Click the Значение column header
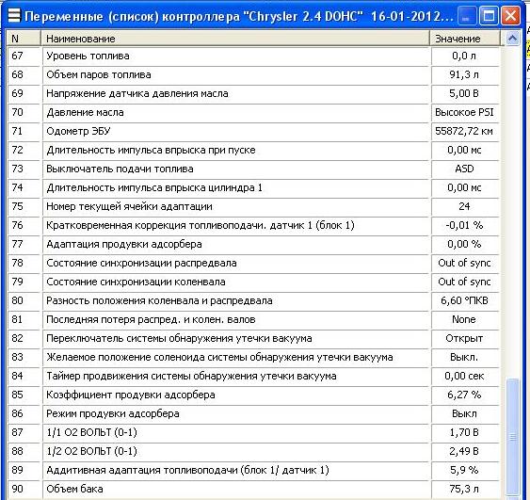Screen dimensions: 530x500 pos(465,39)
